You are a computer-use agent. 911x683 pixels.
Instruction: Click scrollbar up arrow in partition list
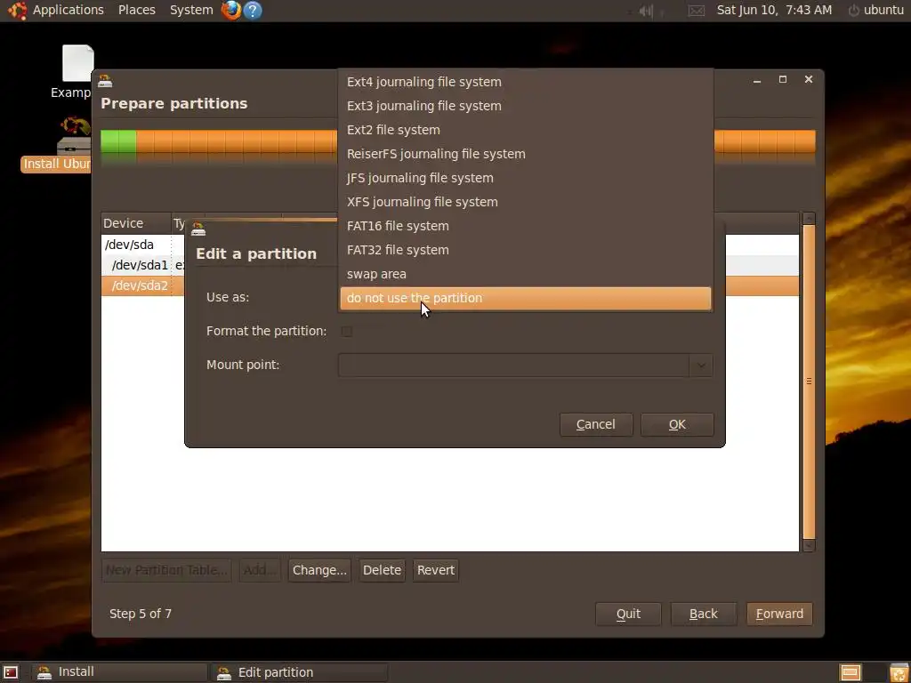[809, 219]
